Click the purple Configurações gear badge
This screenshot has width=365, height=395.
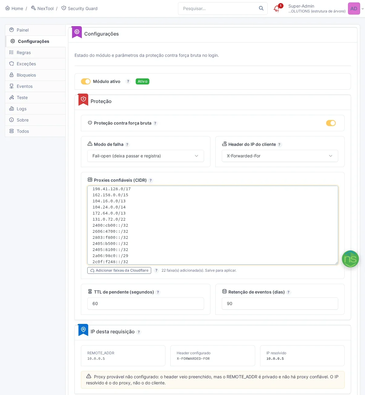[x=77, y=32]
